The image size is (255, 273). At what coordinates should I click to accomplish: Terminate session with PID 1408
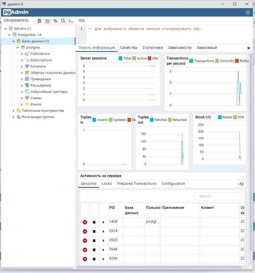[85, 222]
